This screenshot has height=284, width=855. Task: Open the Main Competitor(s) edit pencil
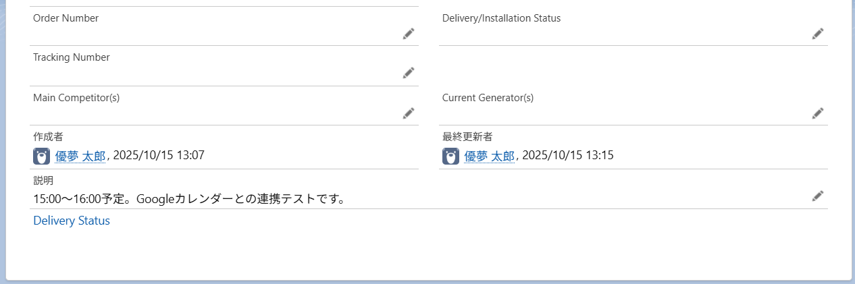click(x=409, y=113)
